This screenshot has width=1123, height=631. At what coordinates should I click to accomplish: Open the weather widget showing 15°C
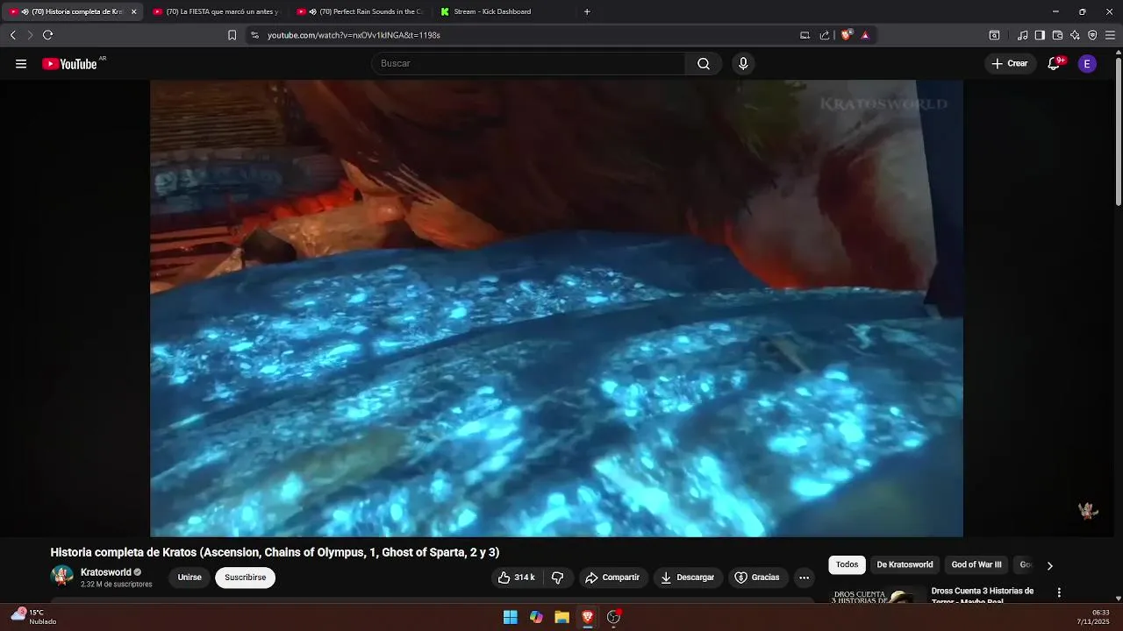[x=33, y=617]
